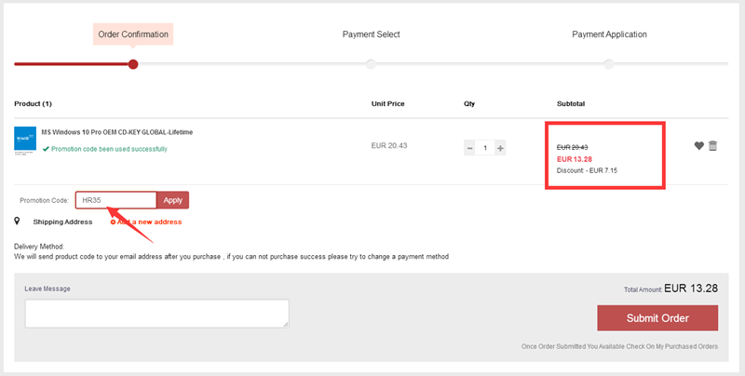Open the Windows 10 Pro product thumbnail

25,140
